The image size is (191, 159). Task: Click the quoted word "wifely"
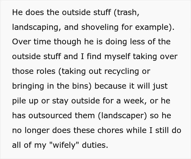tap(65, 145)
